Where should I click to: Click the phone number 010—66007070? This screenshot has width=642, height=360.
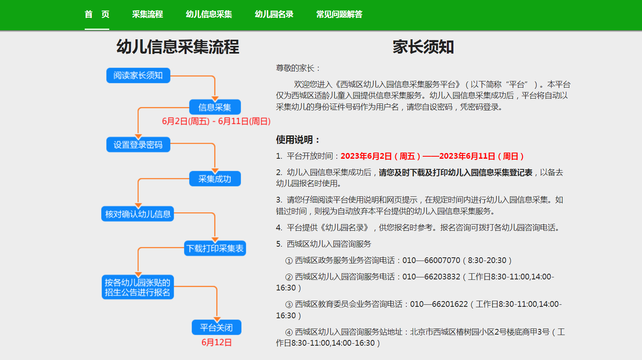(431, 261)
